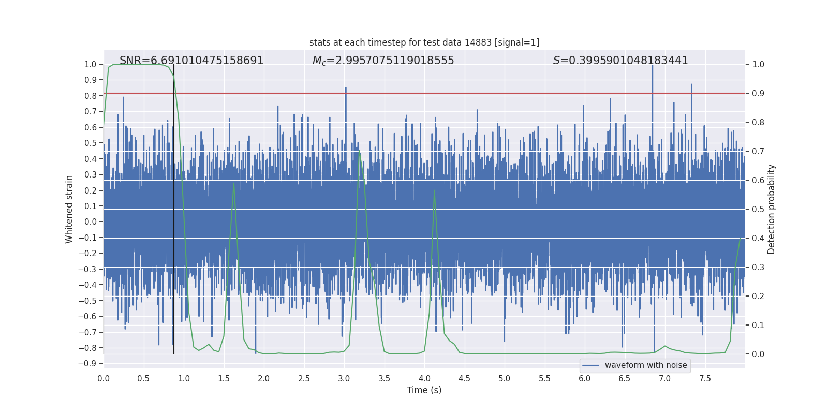The height and width of the screenshot is (414, 828).
Task: Select the SNR value annotation text
Action: [191, 61]
